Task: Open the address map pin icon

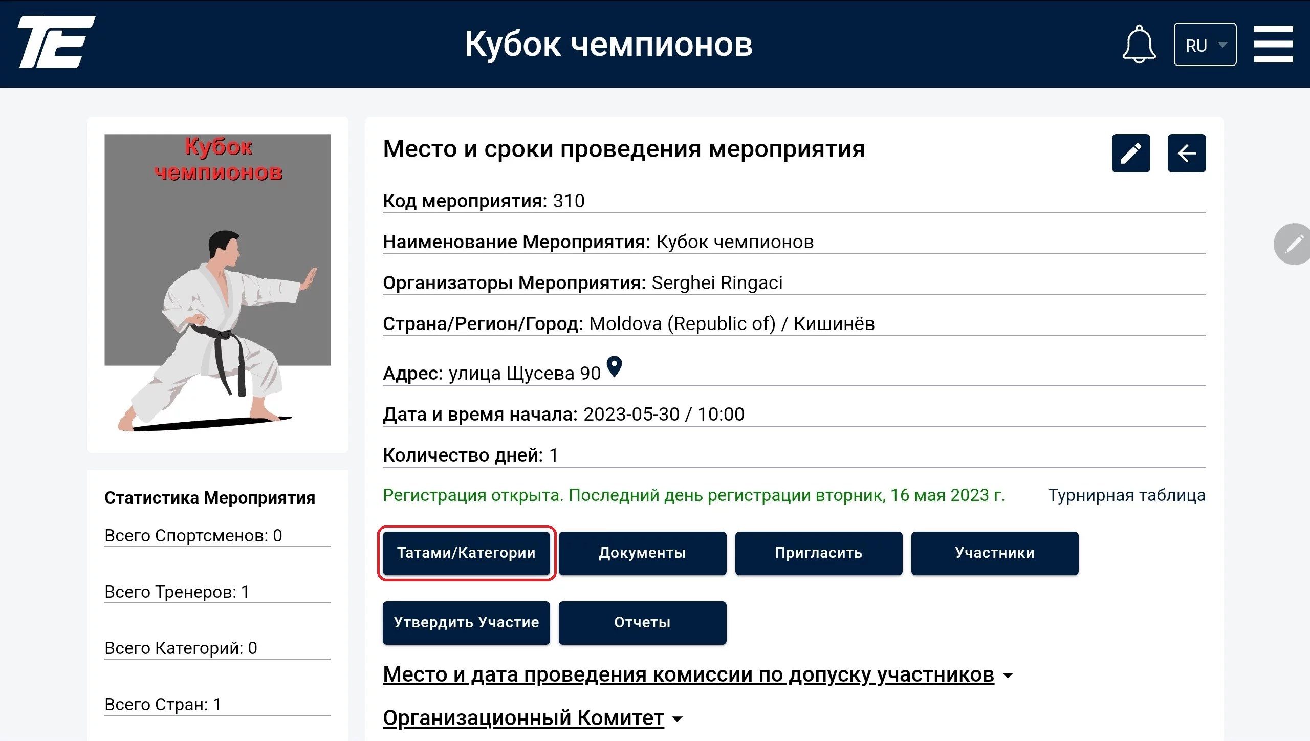Action: [614, 367]
